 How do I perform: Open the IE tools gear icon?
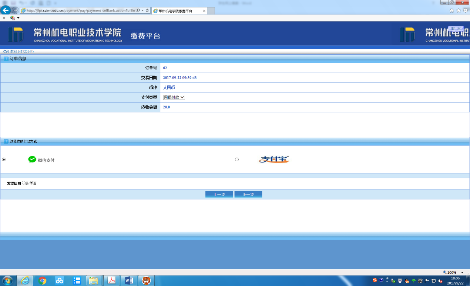465,11
